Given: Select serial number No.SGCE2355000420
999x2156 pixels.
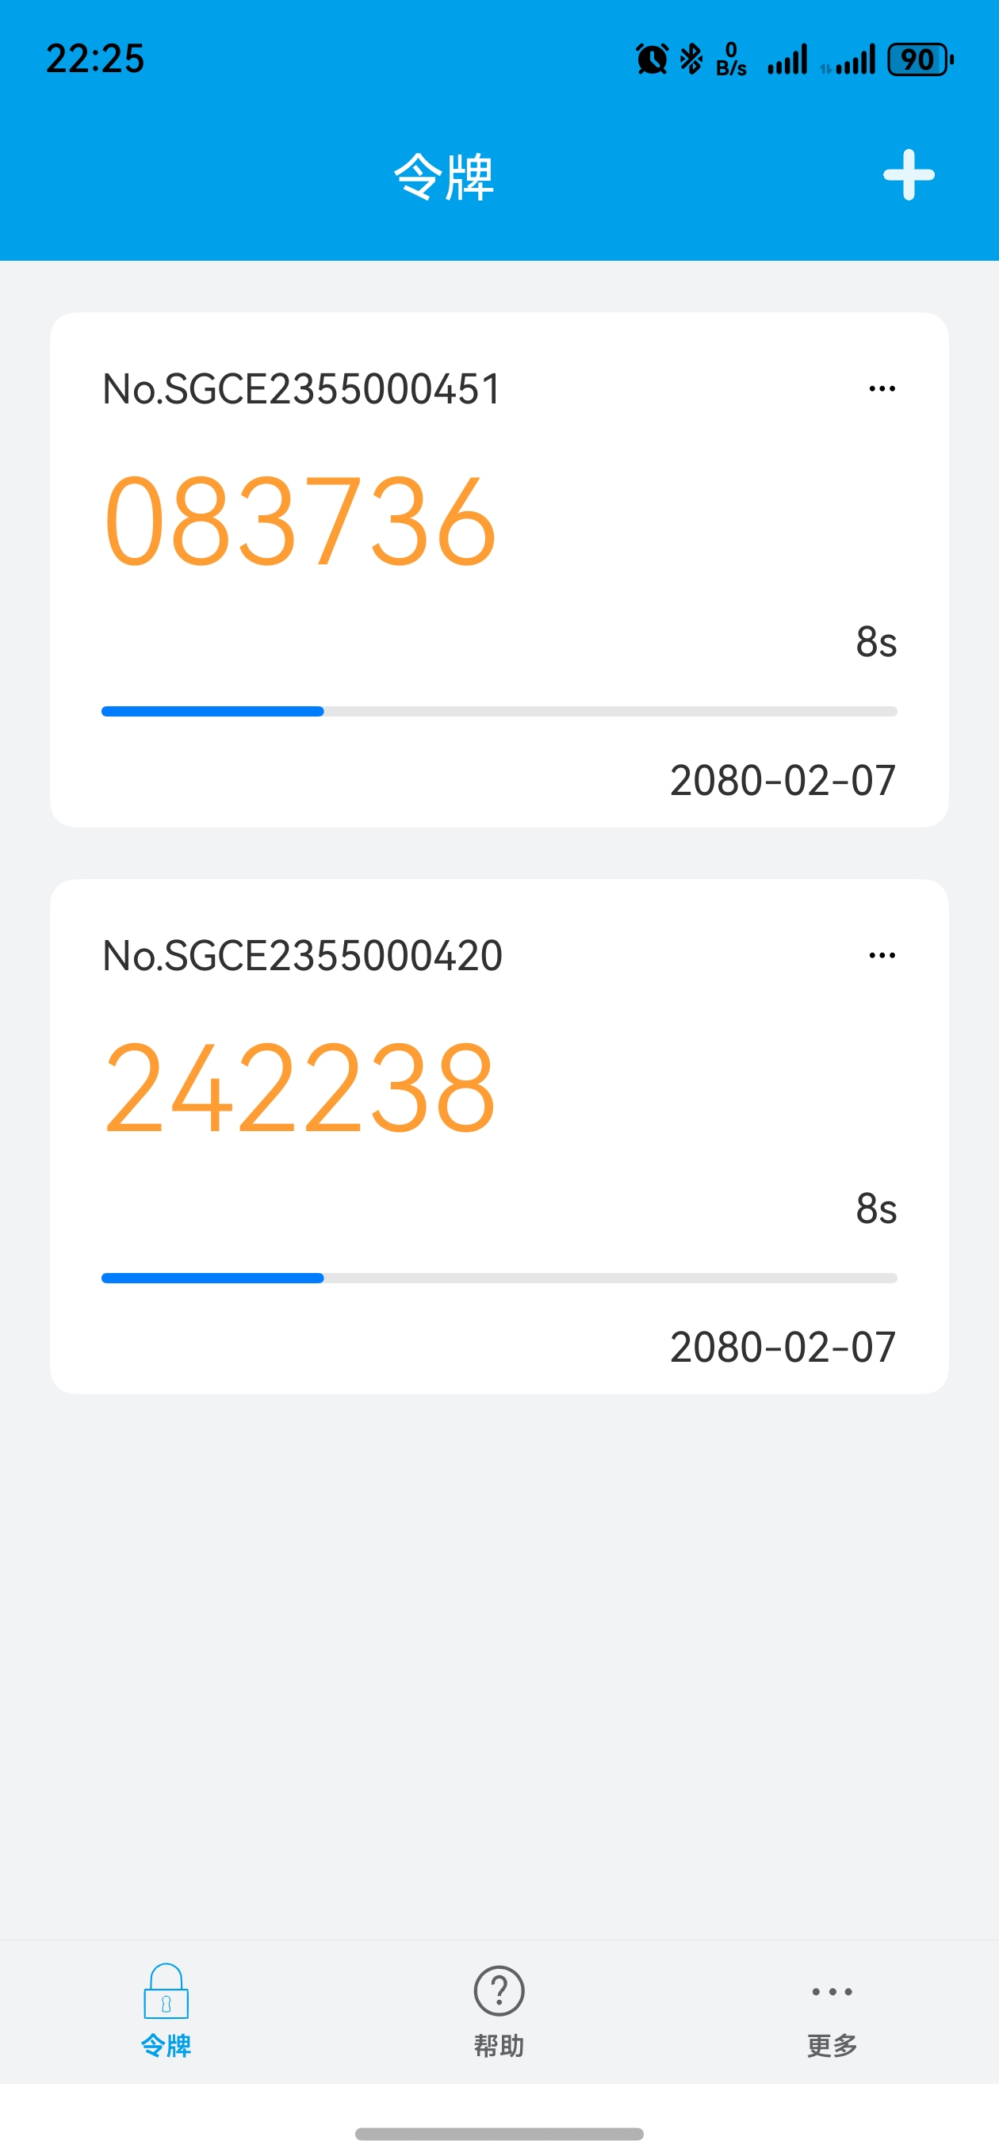Looking at the screenshot, I should (x=301, y=956).
